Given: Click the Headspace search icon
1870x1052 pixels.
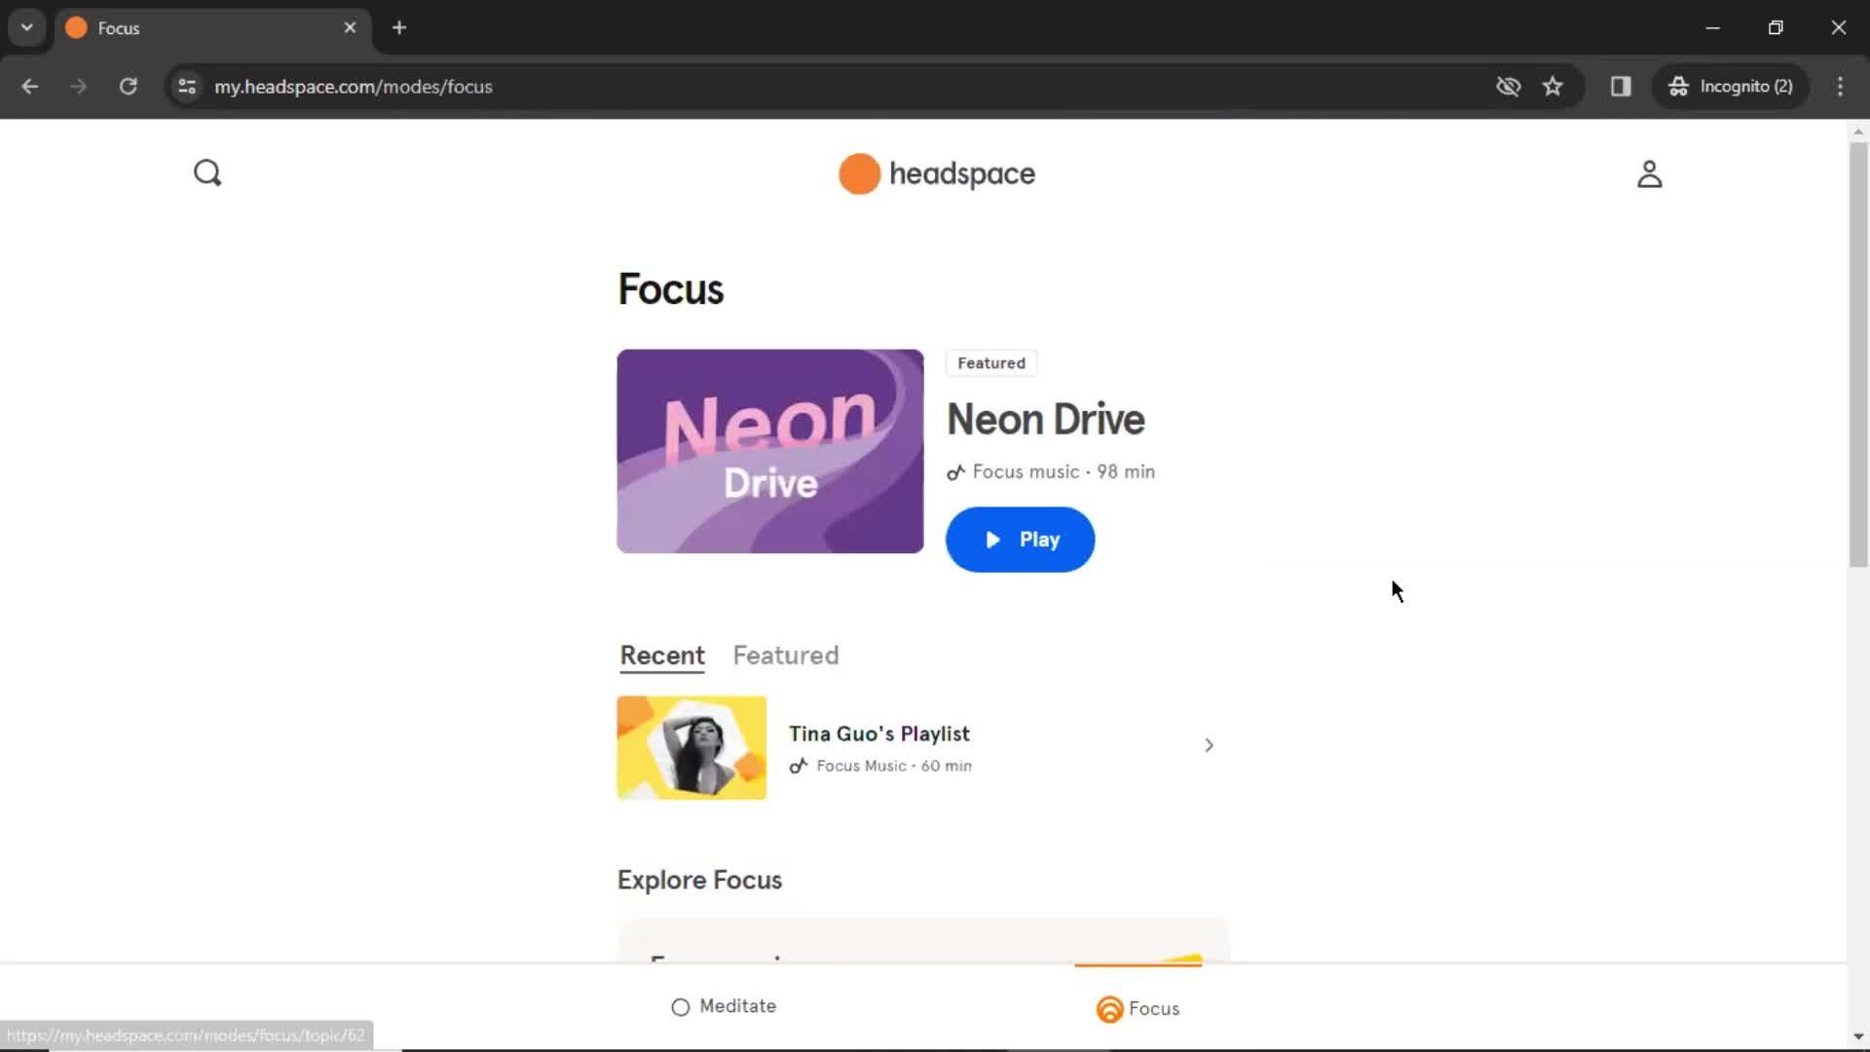Looking at the screenshot, I should (x=206, y=173).
